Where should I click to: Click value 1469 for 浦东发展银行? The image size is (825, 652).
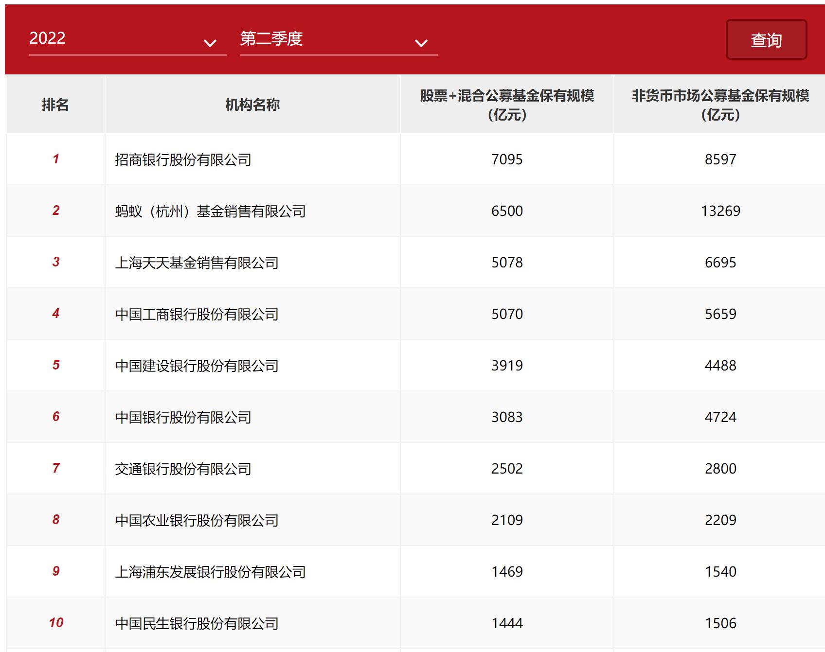tap(507, 572)
